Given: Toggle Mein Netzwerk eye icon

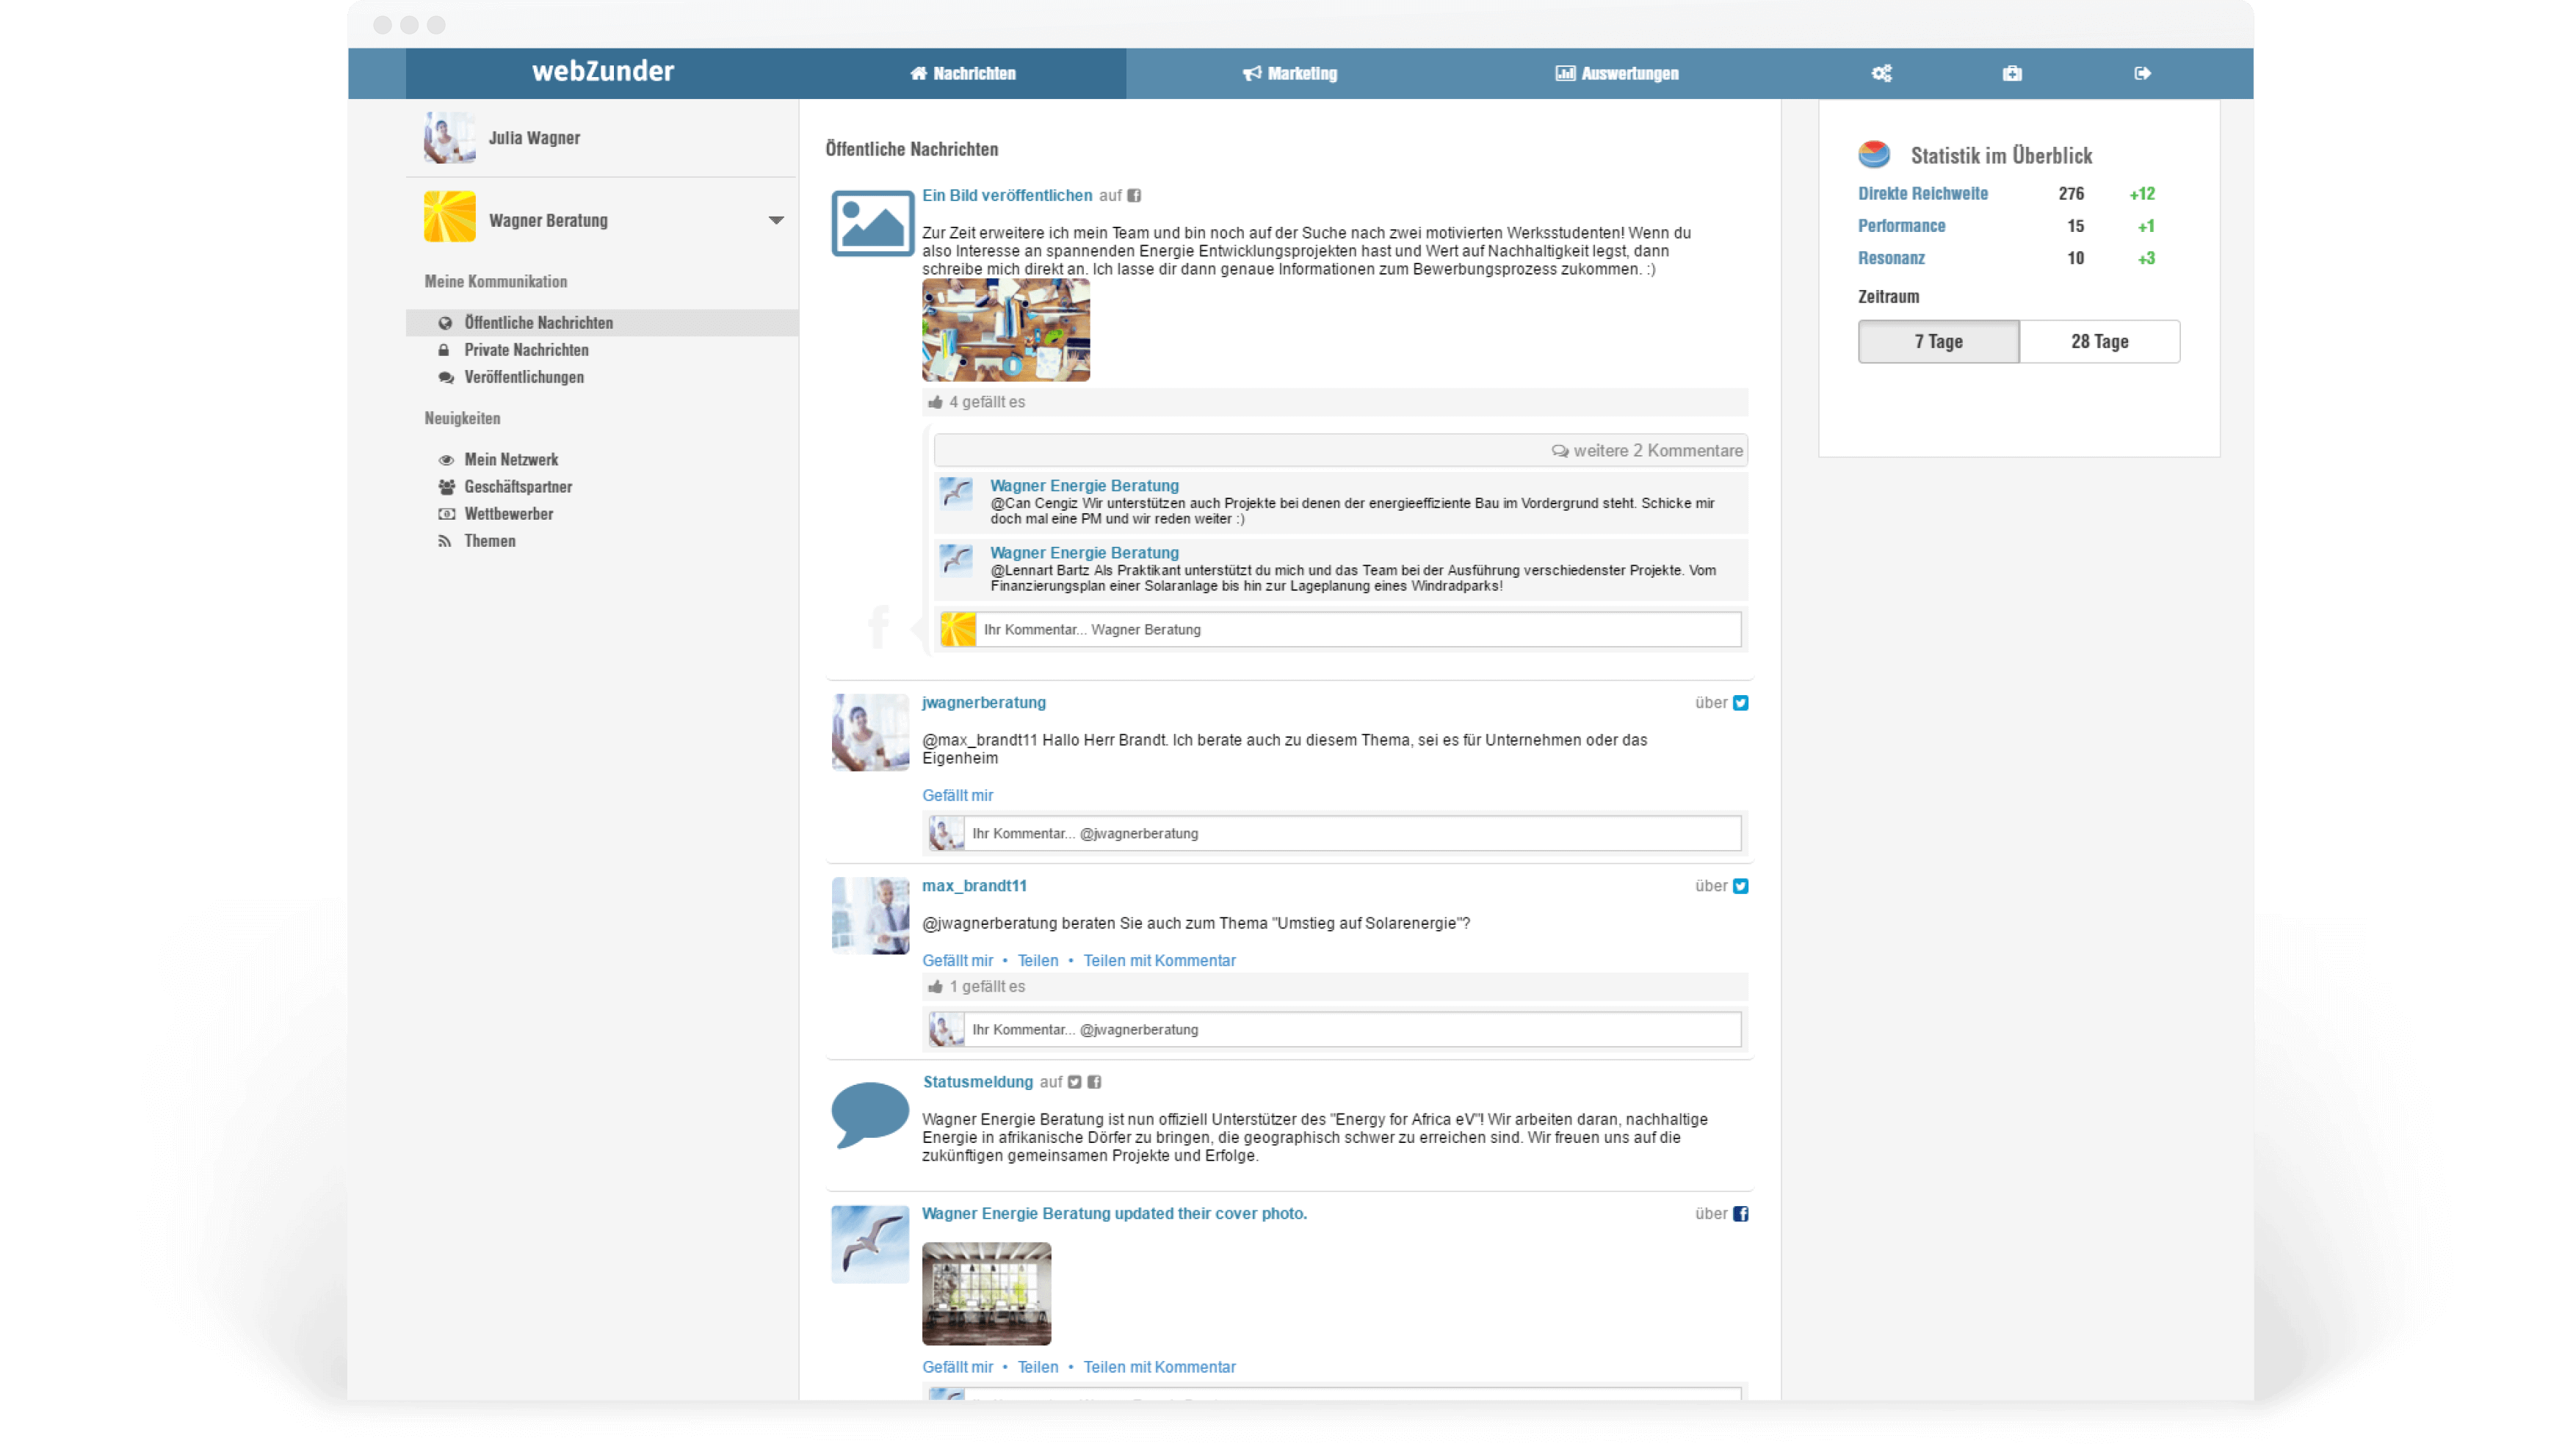Looking at the screenshot, I should click(x=446, y=460).
